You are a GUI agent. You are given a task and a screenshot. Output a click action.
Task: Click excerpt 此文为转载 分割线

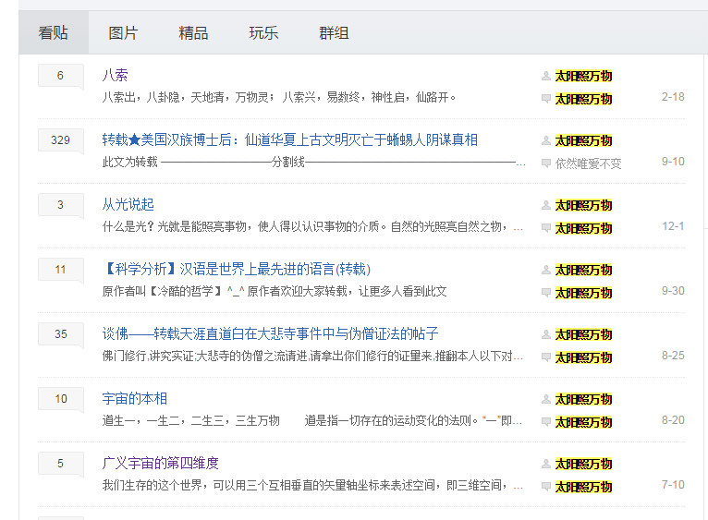pyautogui.click(x=314, y=162)
